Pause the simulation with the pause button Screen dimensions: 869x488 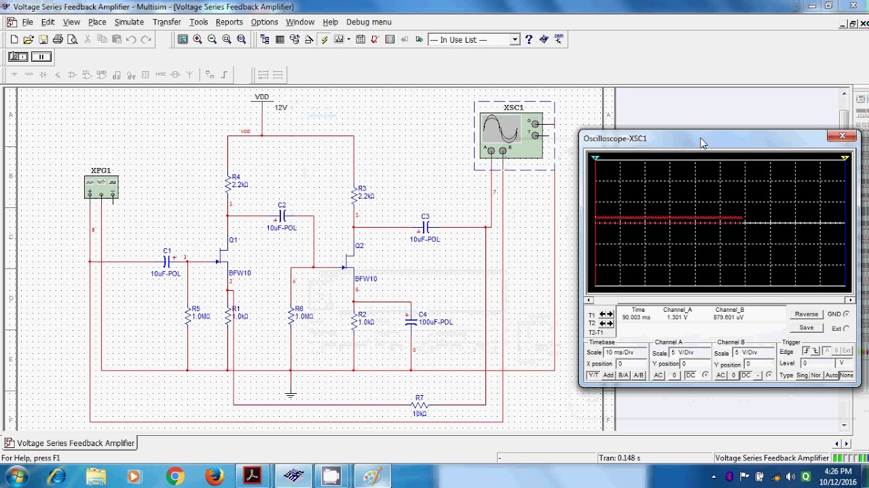tap(41, 57)
